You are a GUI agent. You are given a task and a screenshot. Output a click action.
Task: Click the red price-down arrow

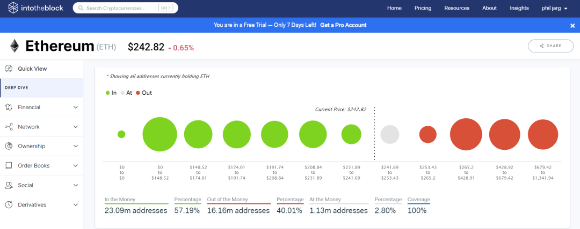[x=169, y=49]
